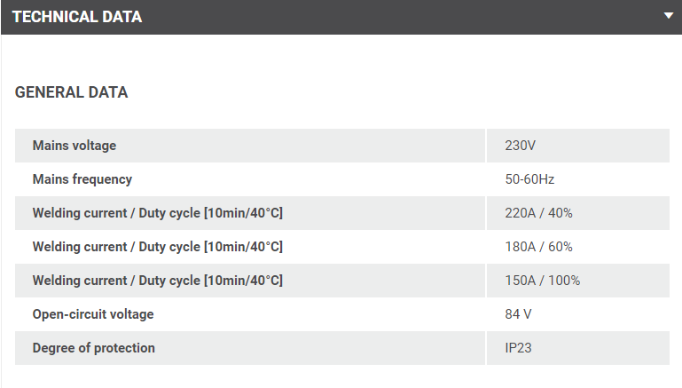
Task: Select the Degree of protection label
Action: (x=94, y=348)
